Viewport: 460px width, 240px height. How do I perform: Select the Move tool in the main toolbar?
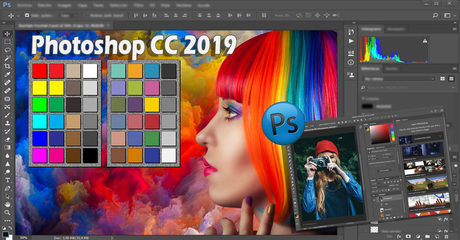coord(7,34)
